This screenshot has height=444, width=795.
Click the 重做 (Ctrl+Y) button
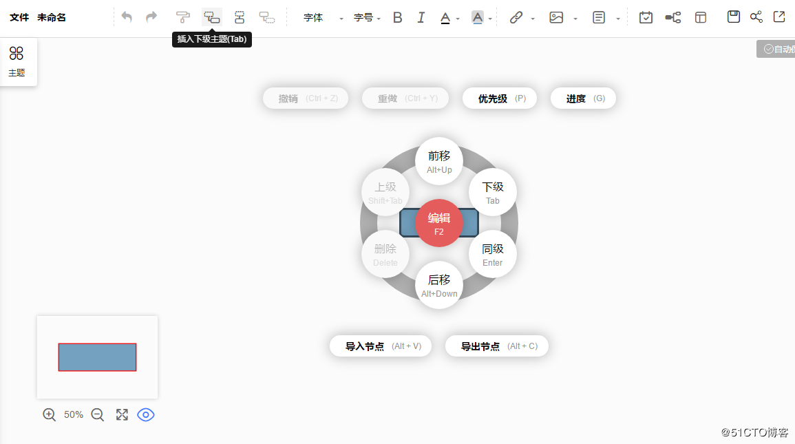point(405,98)
